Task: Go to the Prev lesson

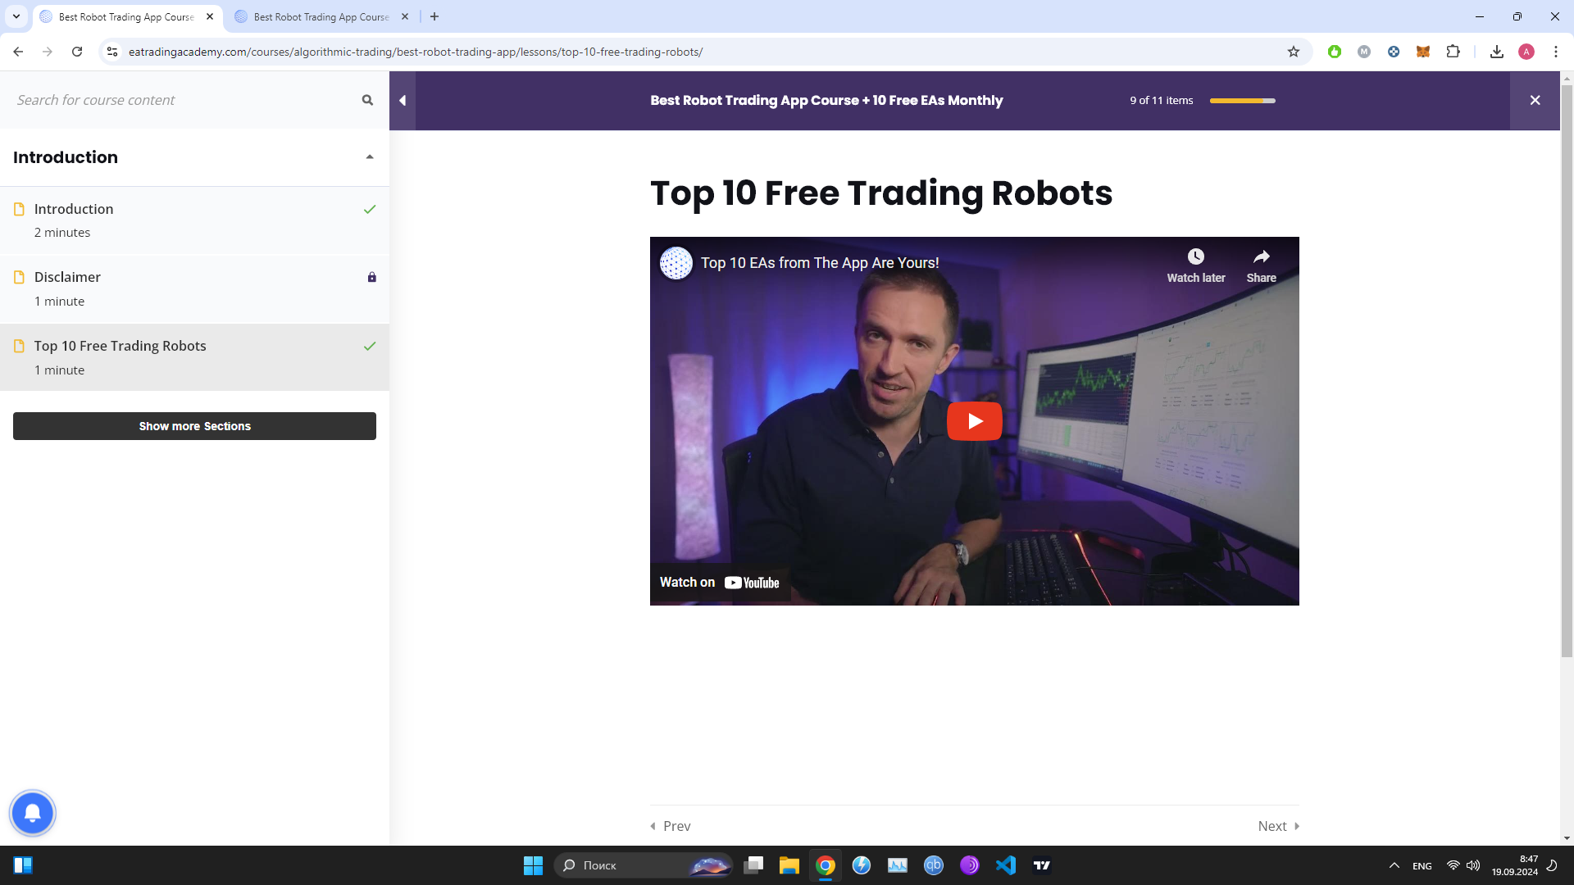Action: point(671,826)
